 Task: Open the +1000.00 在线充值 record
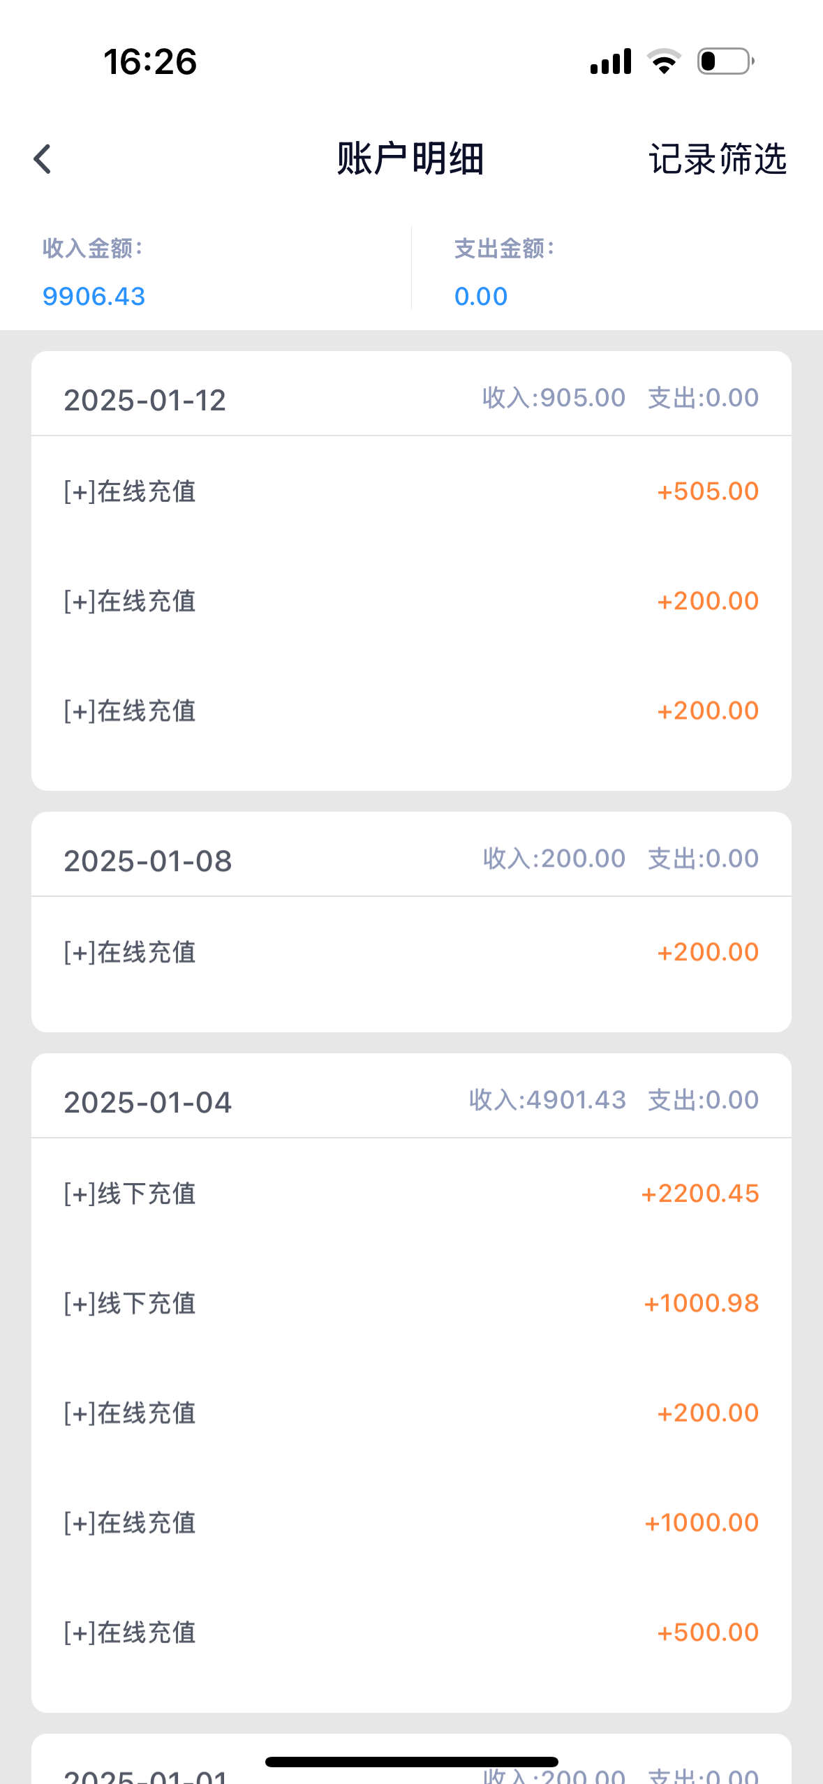[410, 1522]
